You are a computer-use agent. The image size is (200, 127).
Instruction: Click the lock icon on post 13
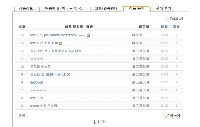[61, 43]
